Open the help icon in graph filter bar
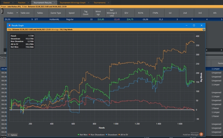This screenshot has width=223, height=138. tap(204, 30)
